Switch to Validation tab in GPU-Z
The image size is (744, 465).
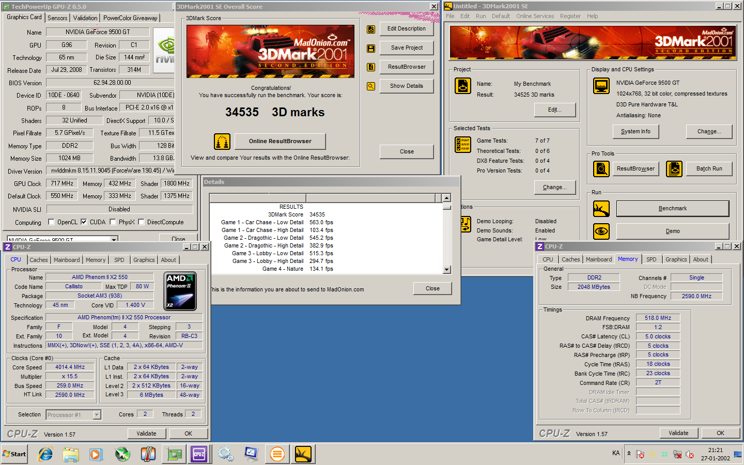85,18
